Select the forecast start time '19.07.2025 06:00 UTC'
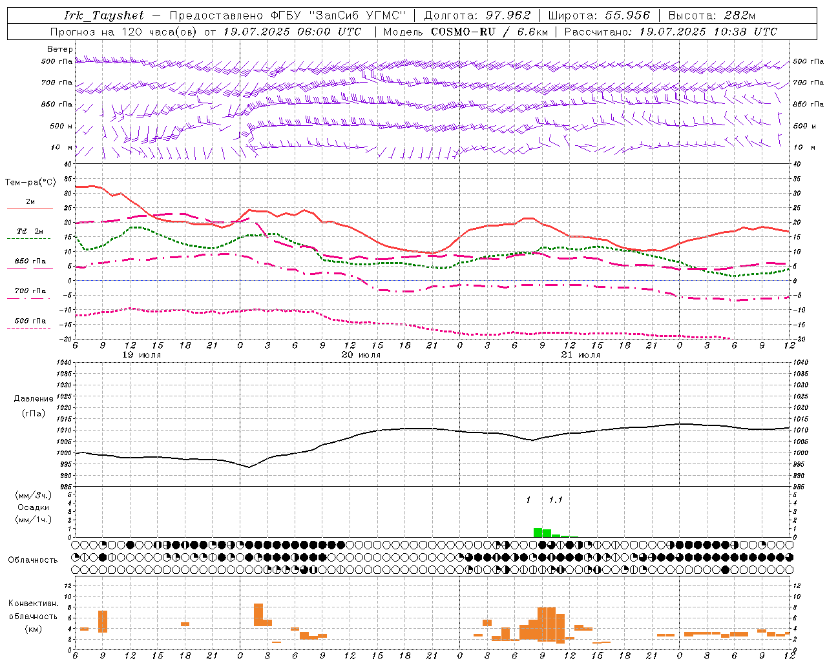The image size is (827, 661). [x=293, y=32]
